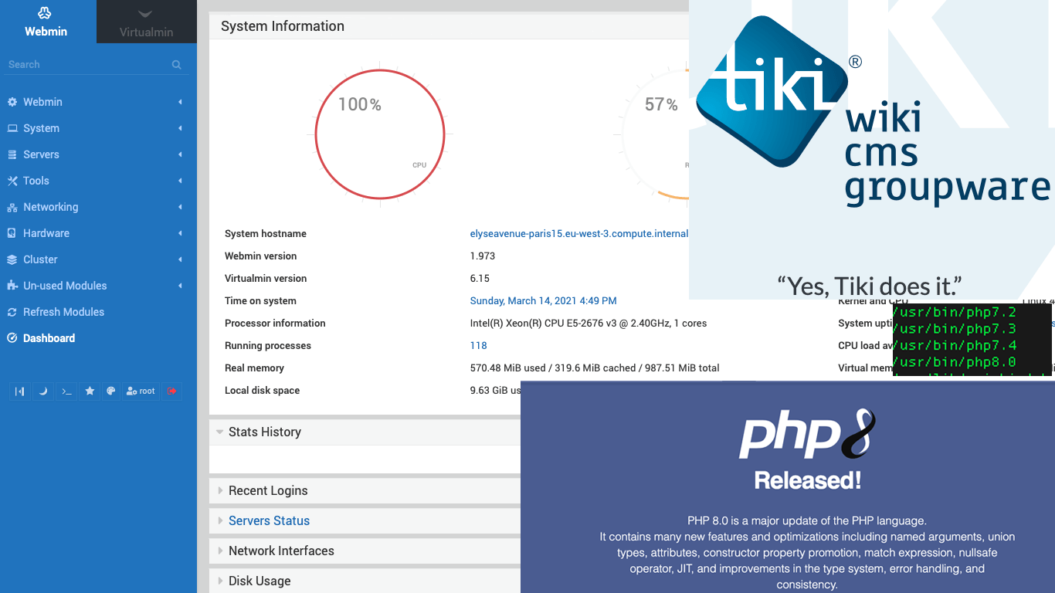
Task: Open the root user account button
Action: coord(141,391)
